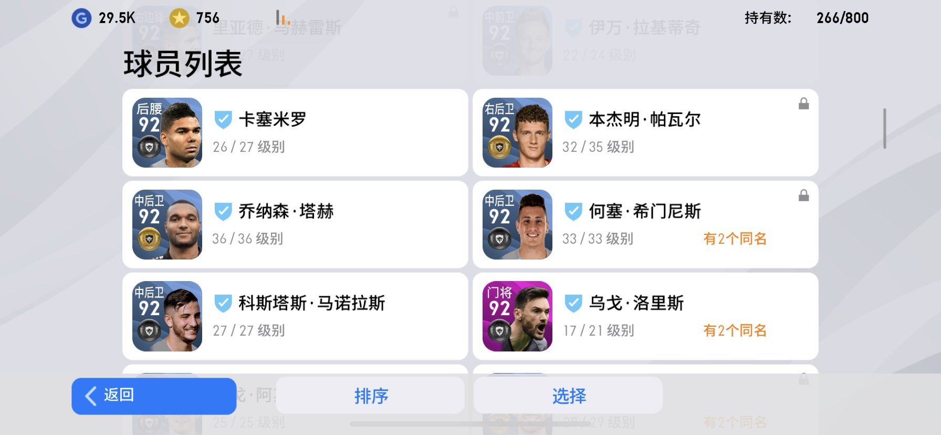This screenshot has width=941, height=435.
Task: Go back with the 返回 button
Action: [x=154, y=396]
